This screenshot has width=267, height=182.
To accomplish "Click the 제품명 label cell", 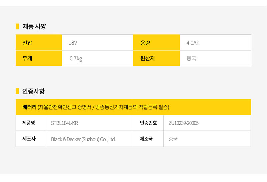I will [x=31, y=123].
